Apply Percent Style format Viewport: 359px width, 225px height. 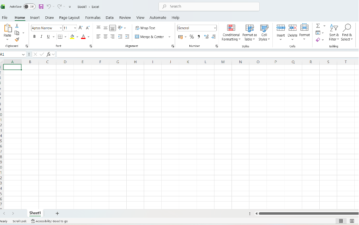192,37
